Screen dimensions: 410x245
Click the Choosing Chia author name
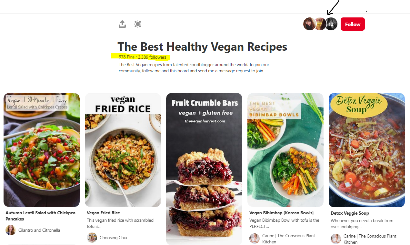coord(113,238)
